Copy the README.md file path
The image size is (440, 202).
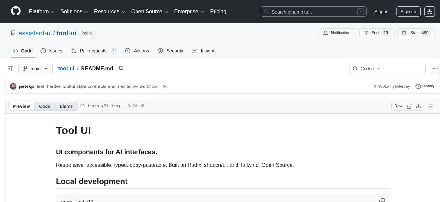pos(120,68)
